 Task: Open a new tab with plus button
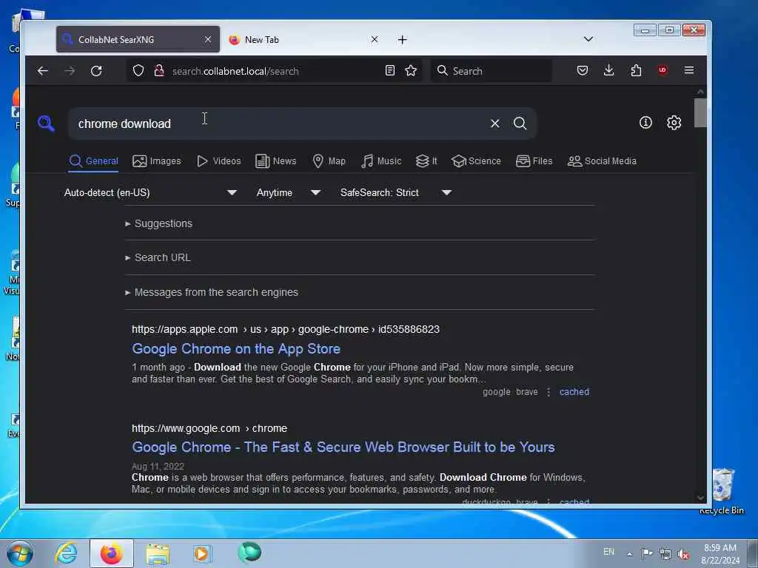coord(402,40)
